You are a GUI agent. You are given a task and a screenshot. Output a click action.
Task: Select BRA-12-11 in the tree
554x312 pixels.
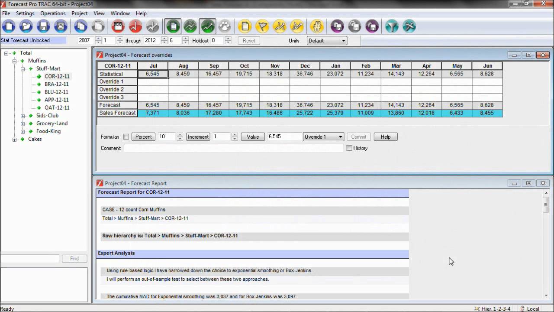(56, 84)
